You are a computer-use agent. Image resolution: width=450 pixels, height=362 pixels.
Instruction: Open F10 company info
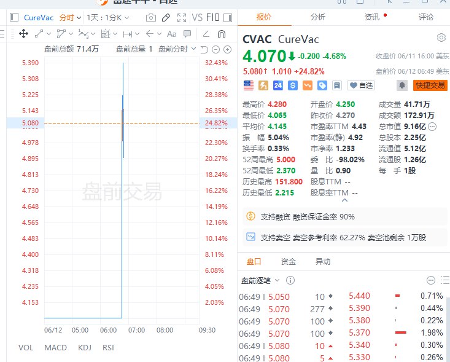[213, 18]
